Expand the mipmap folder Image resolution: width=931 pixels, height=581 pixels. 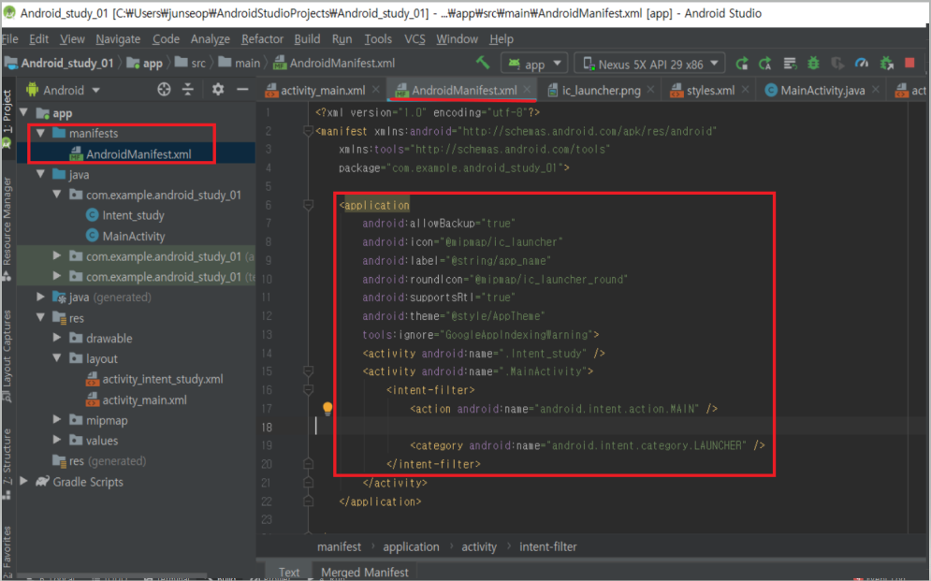[x=57, y=419]
